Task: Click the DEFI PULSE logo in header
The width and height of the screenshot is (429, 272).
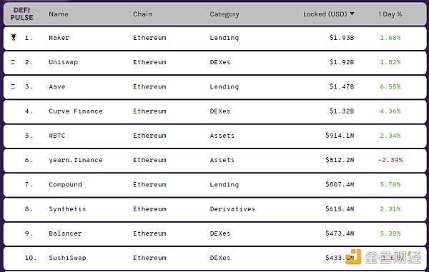Action: (21, 14)
